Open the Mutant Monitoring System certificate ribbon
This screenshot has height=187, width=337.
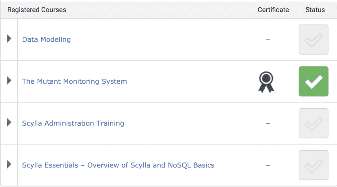pyautogui.click(x=266, y=82)
